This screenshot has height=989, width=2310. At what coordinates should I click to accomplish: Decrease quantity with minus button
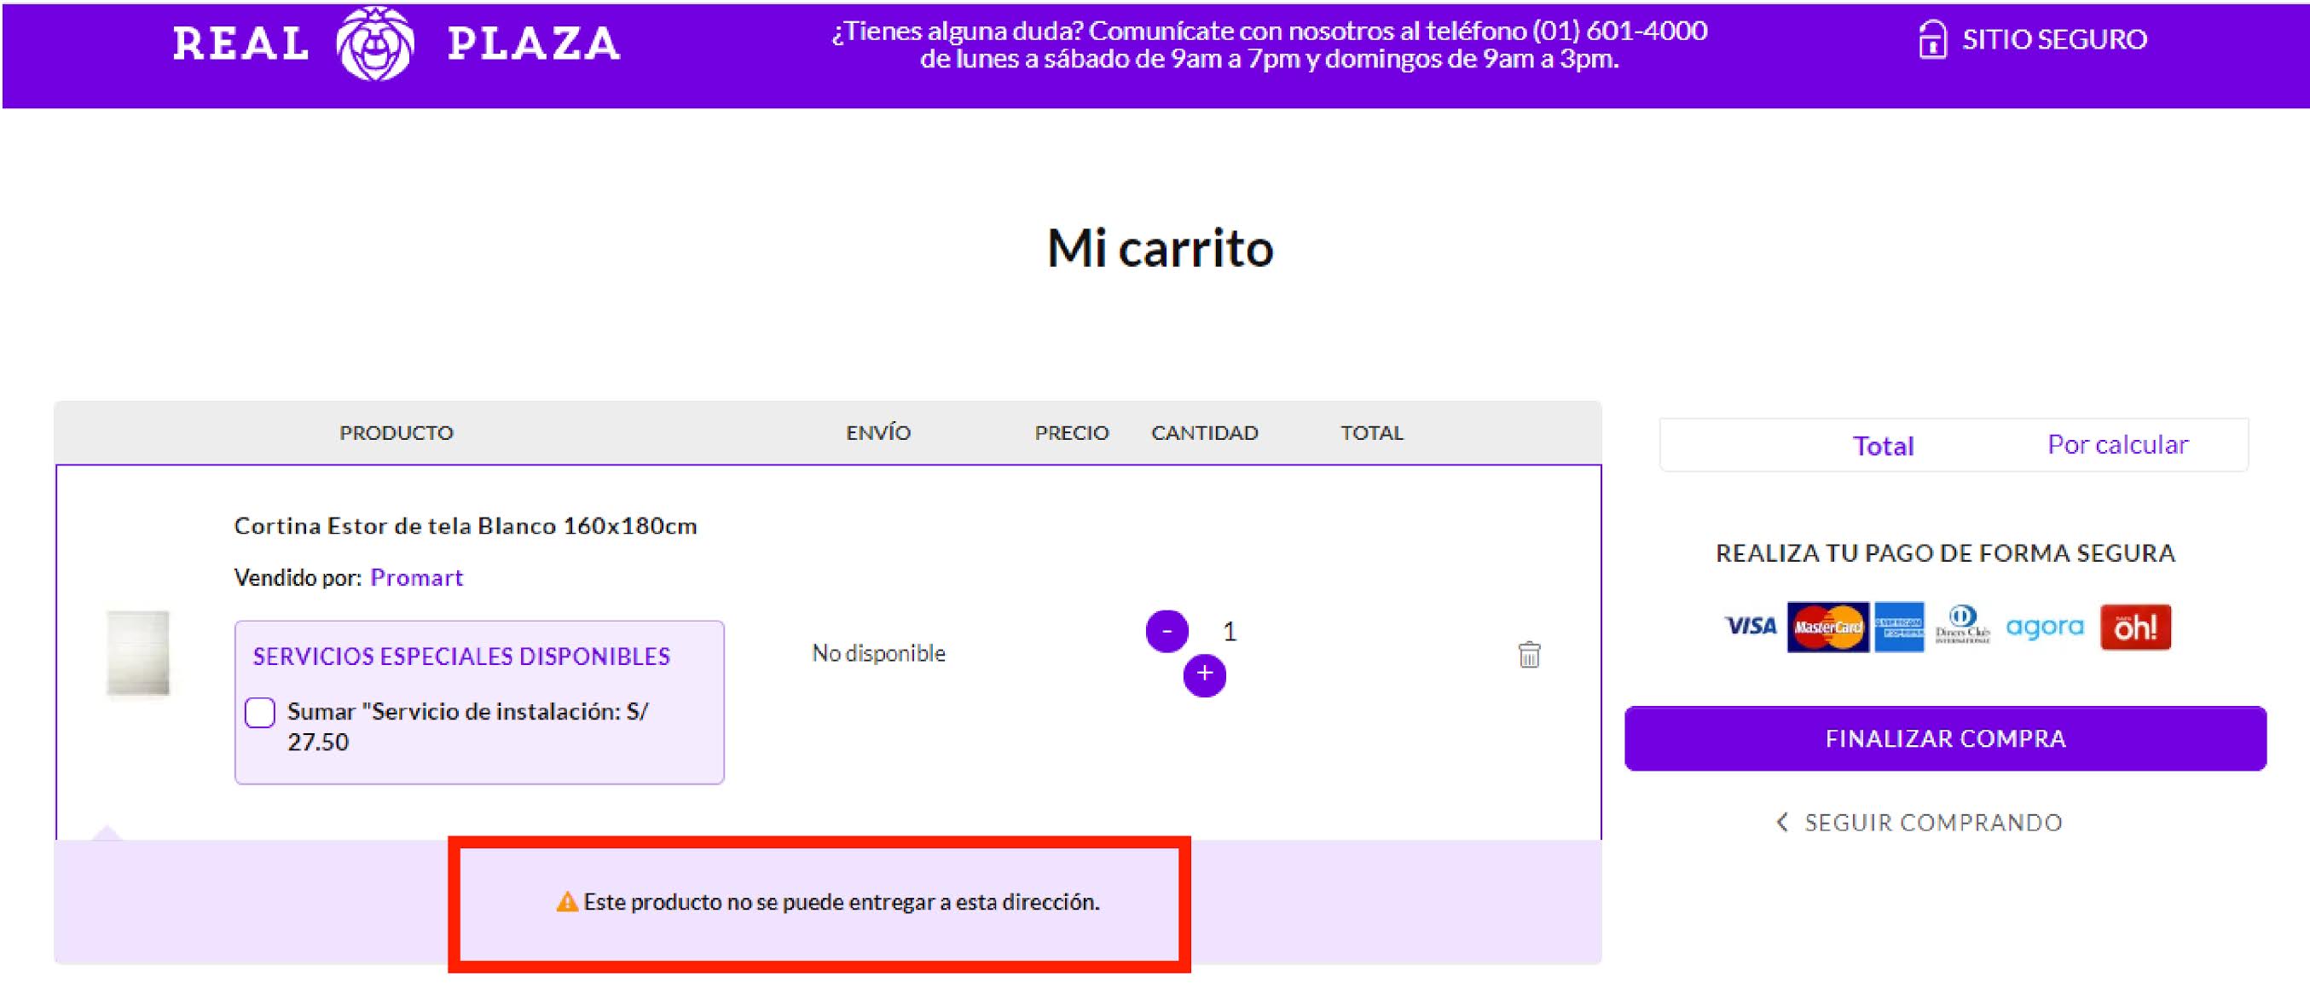(x=1167, y=631)
